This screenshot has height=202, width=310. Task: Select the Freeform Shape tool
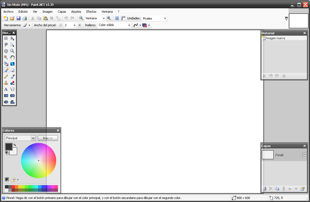tap(12, 102)
